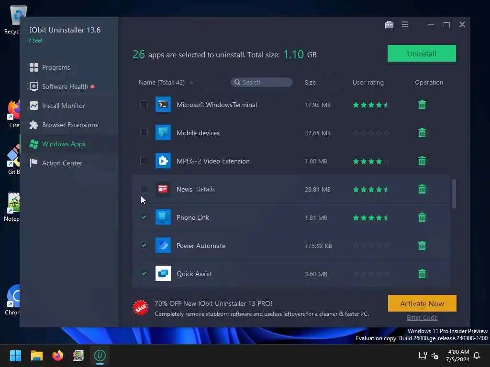
Task: Check the Microsoft.WindowsTerminal checkbox
Action: click(144, 104)
